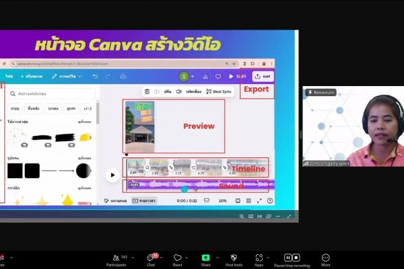This screenshot has width=404, height=269.
Task: Click See all link for shapes section
Action: [x=85, y=158]
